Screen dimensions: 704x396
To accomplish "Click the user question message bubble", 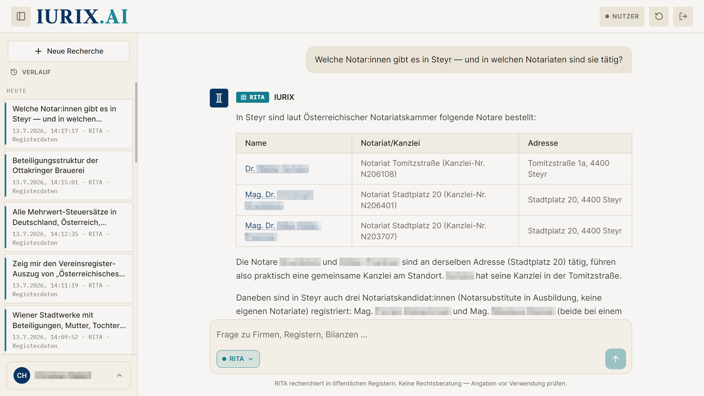I will (x=469, y=60).
